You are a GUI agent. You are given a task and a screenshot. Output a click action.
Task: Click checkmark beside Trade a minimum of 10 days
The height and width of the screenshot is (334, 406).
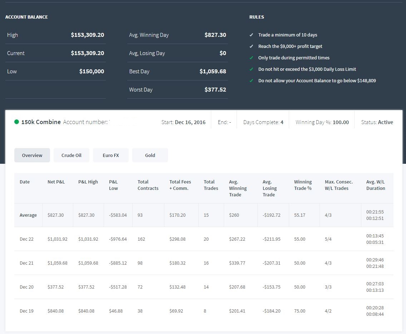coord(251,35)
